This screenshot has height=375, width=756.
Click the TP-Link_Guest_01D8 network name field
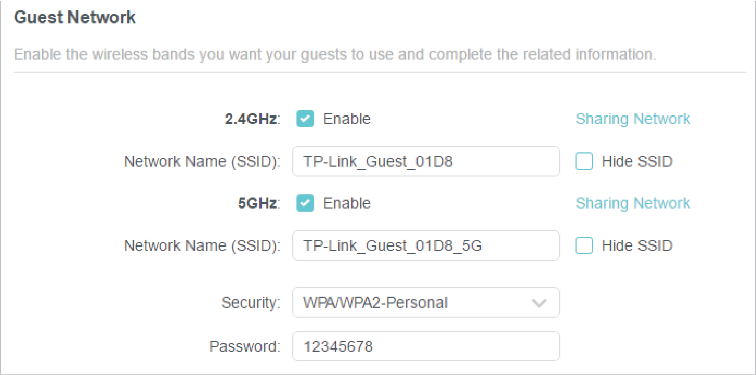point(425,161)
